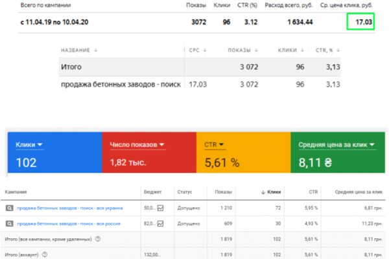Open Число показов dropdown on red card
The image size is (389, 259).
pyautogui.click(x=137, y=145)
